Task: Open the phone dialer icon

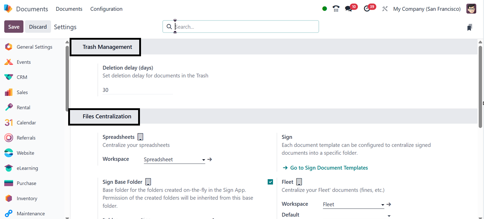Action: coord(336,9)
